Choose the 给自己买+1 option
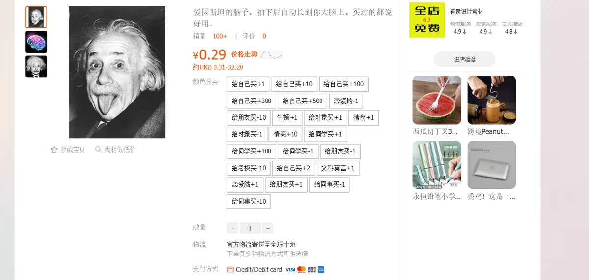This screenshot has width=589, height=280. click(x=248, y=84)
